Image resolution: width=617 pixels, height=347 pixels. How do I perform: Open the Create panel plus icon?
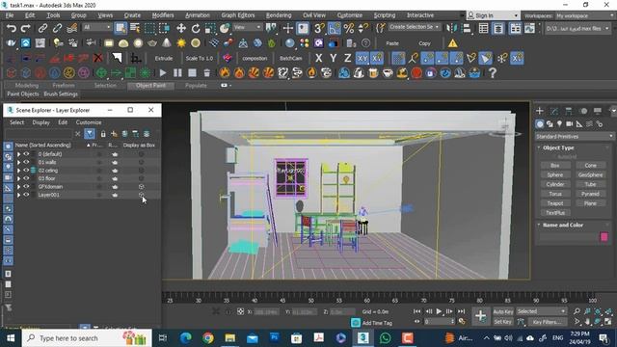point(540,111)
